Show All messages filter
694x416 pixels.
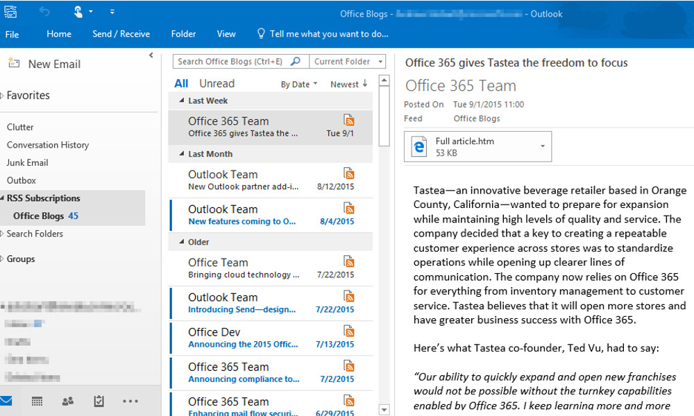[181, 84]
